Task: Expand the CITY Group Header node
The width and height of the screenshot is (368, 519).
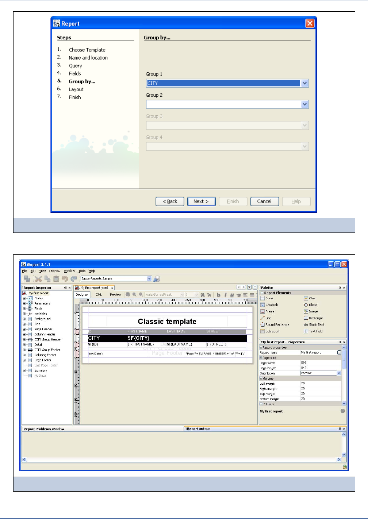Action: click(24, 339)
